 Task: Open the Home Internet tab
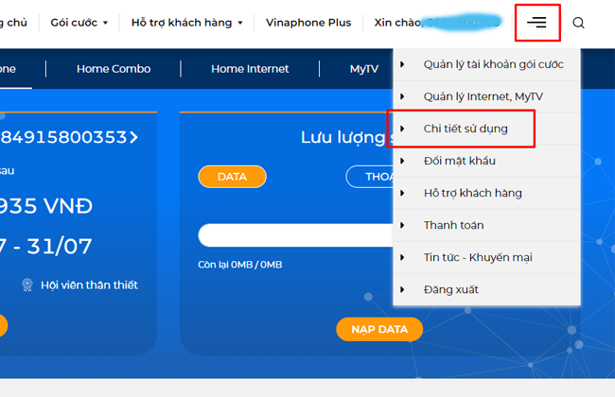pyautogui.click(x=250, y=69)
